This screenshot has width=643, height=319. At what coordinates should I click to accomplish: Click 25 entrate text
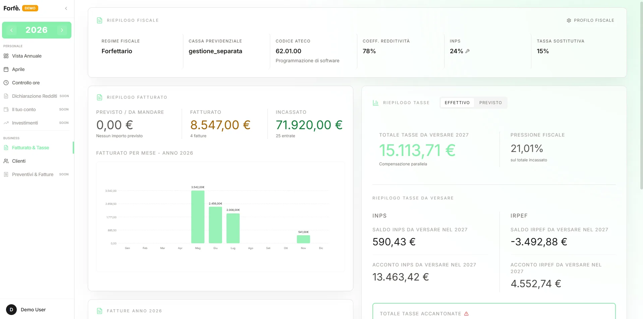(286, 136)
